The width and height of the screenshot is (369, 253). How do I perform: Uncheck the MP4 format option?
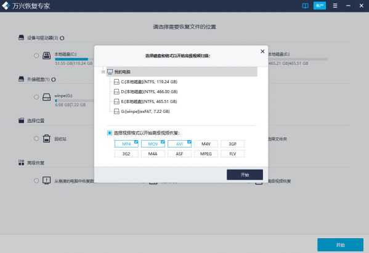tap(126, 144)
